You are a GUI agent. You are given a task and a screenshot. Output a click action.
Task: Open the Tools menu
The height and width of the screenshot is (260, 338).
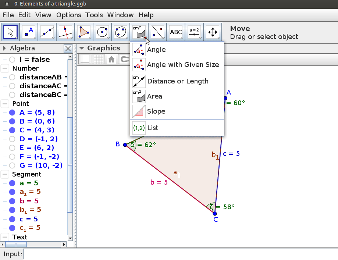click(x=94, y=15)
